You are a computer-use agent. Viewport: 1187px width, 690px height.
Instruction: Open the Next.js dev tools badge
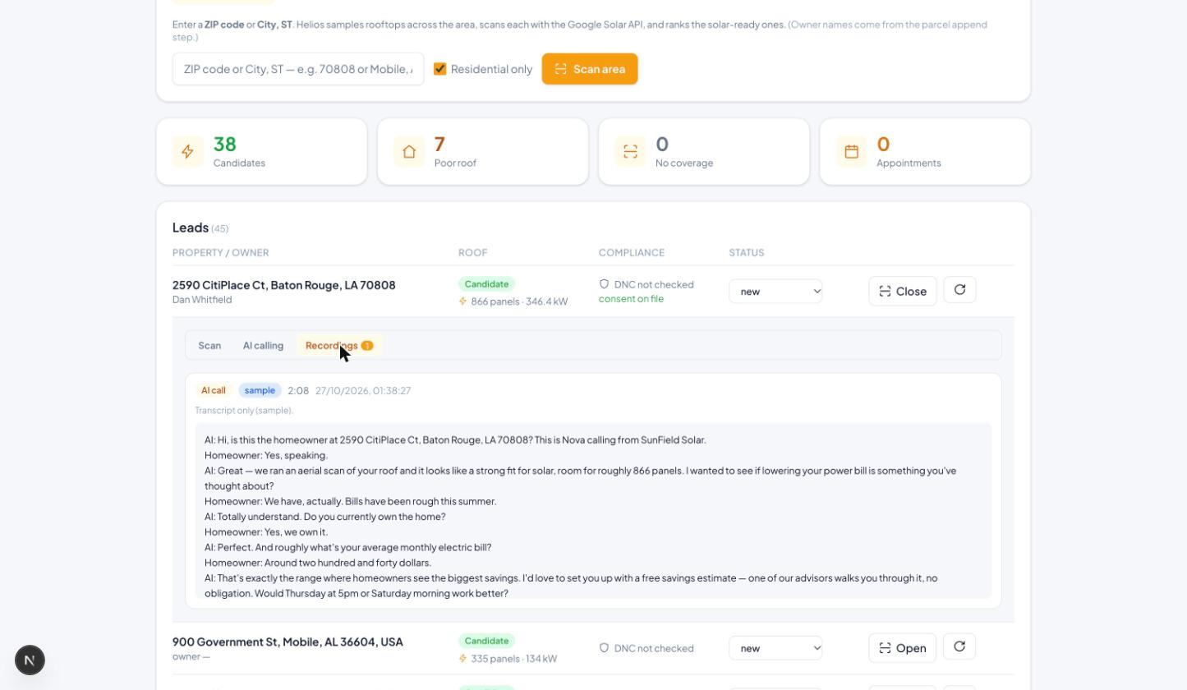click(x=30, y=660)
